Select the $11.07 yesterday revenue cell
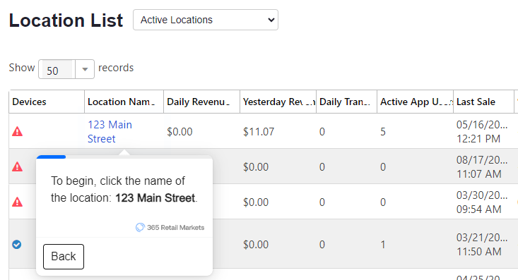The image size is (518, 280). 259,132
